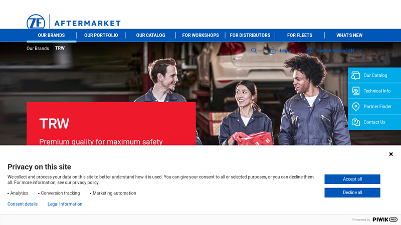
Task: Expand the North America | EN chevron
Action: click(359, 50)
